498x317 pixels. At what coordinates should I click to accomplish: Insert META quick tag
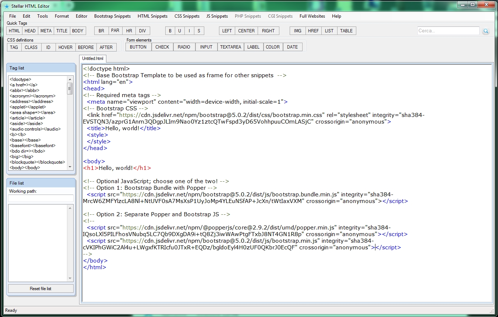[46, 31]
